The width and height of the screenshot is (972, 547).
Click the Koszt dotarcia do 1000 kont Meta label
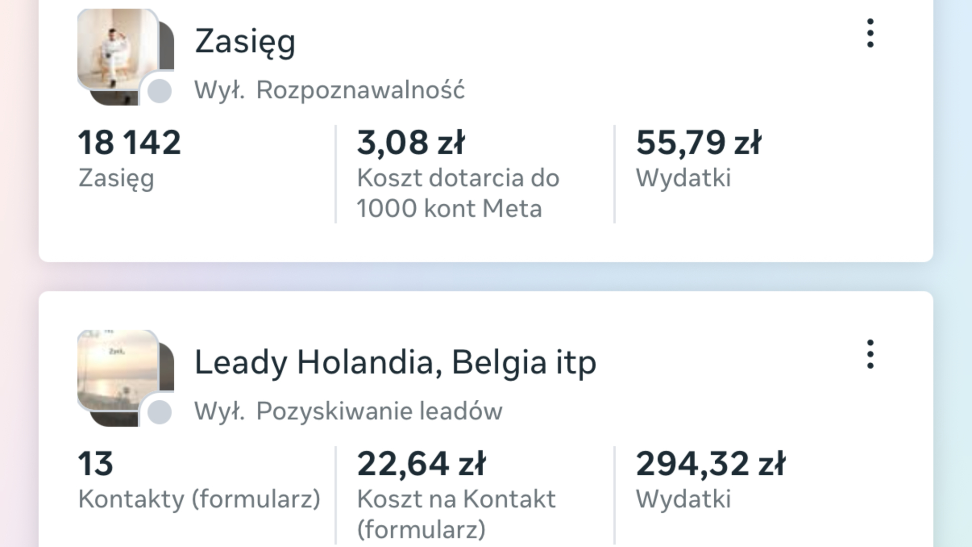click(458, 193)
